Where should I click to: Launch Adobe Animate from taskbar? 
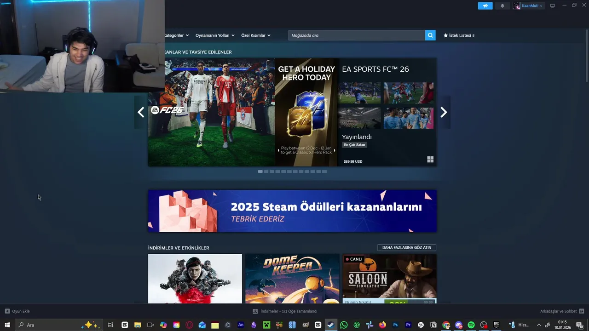(x=241, y=325)
